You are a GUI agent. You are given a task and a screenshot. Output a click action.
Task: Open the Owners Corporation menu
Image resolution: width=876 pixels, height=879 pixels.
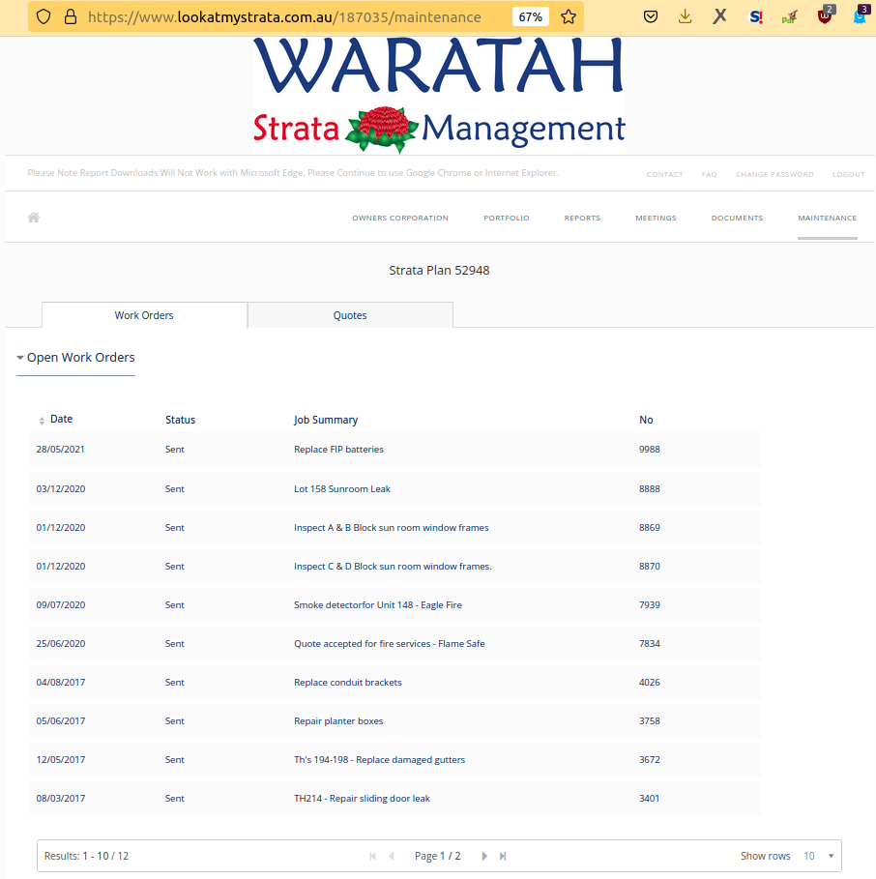click(400, 219)
